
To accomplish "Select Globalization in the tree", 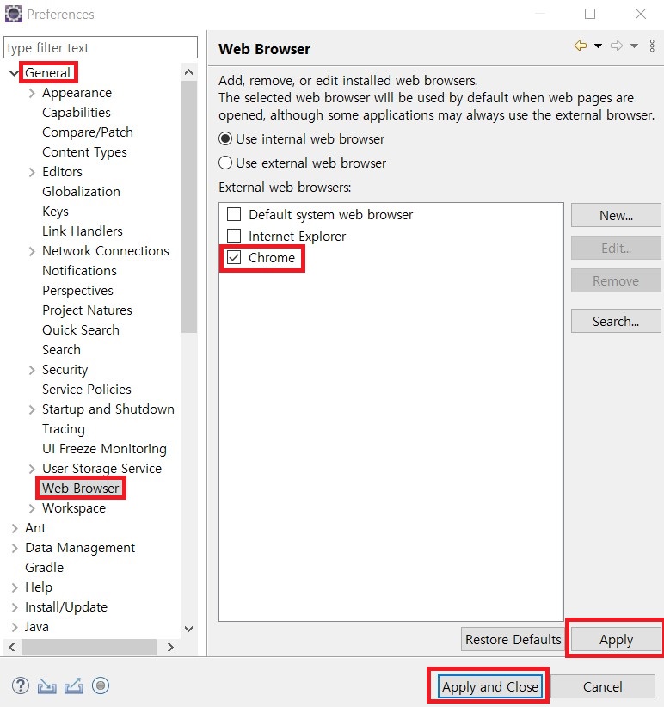I will 81,192.
